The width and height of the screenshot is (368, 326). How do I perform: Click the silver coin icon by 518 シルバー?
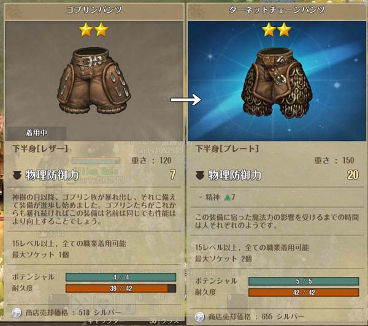click(17, 313)
